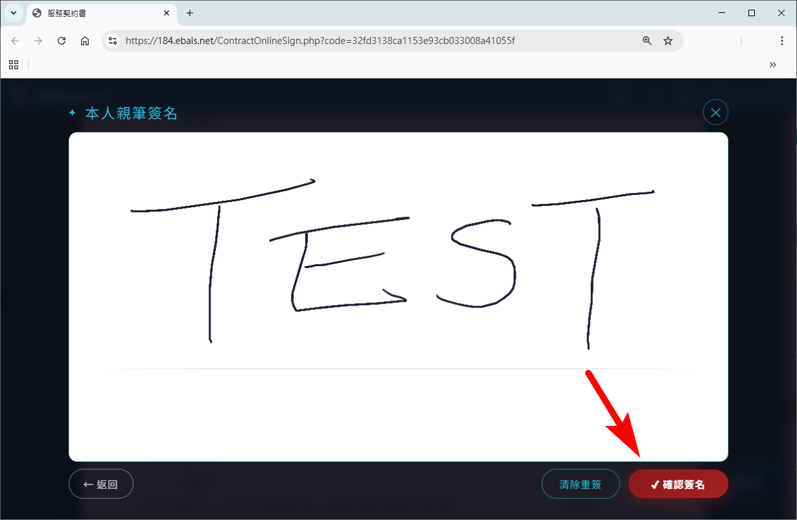Confirm signature with 確認簽名 button
This screenshot has width=797, height=520.
[678, 484]
